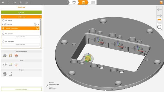Open the hamburger main menu
Image resolution: width=164 pixels, height=92 pixels.
click(3, 2)
